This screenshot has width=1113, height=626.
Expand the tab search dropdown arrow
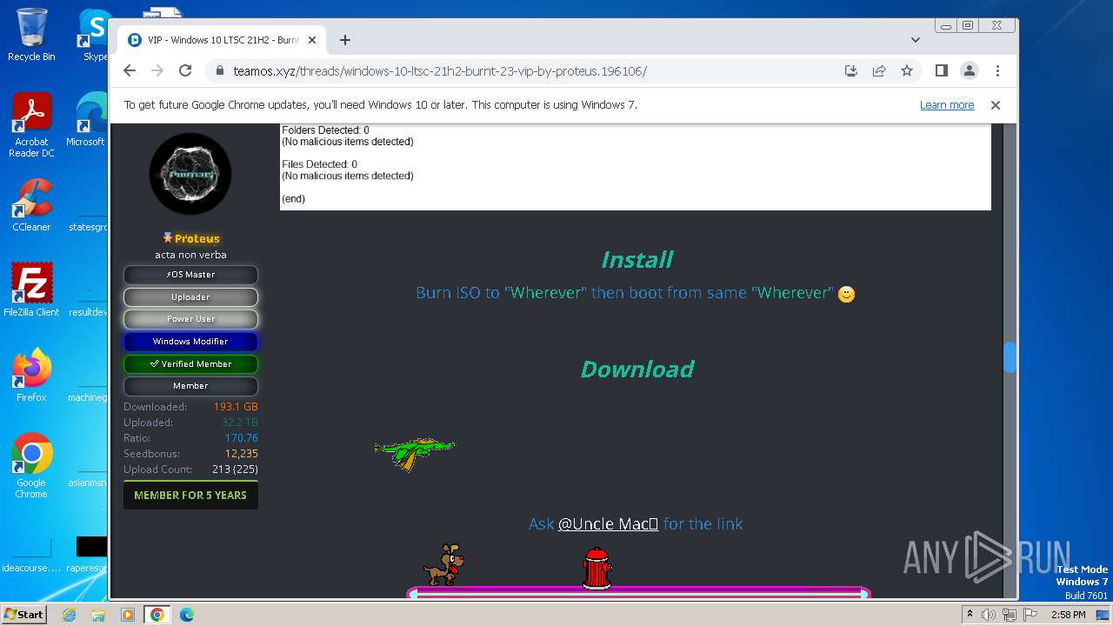click(915, 40)
